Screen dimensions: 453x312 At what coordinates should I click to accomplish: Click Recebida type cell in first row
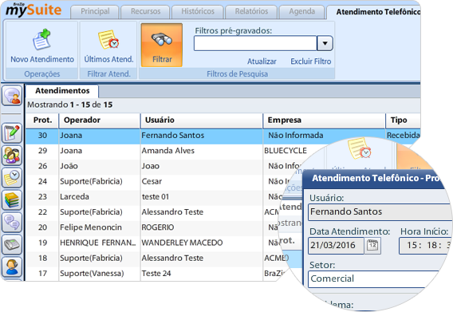(404, 136)
